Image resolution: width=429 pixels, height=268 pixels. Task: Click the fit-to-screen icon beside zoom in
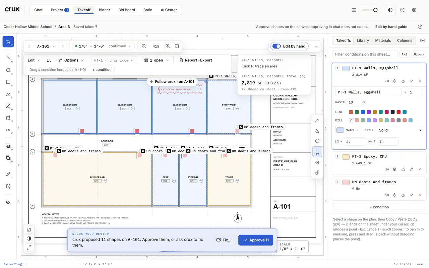point(177,46)
